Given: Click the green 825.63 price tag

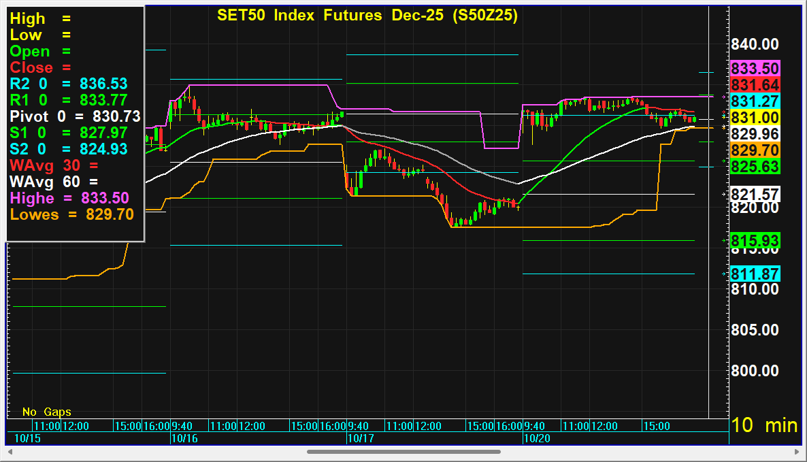Looking at the screenshot, I should 755,166.
